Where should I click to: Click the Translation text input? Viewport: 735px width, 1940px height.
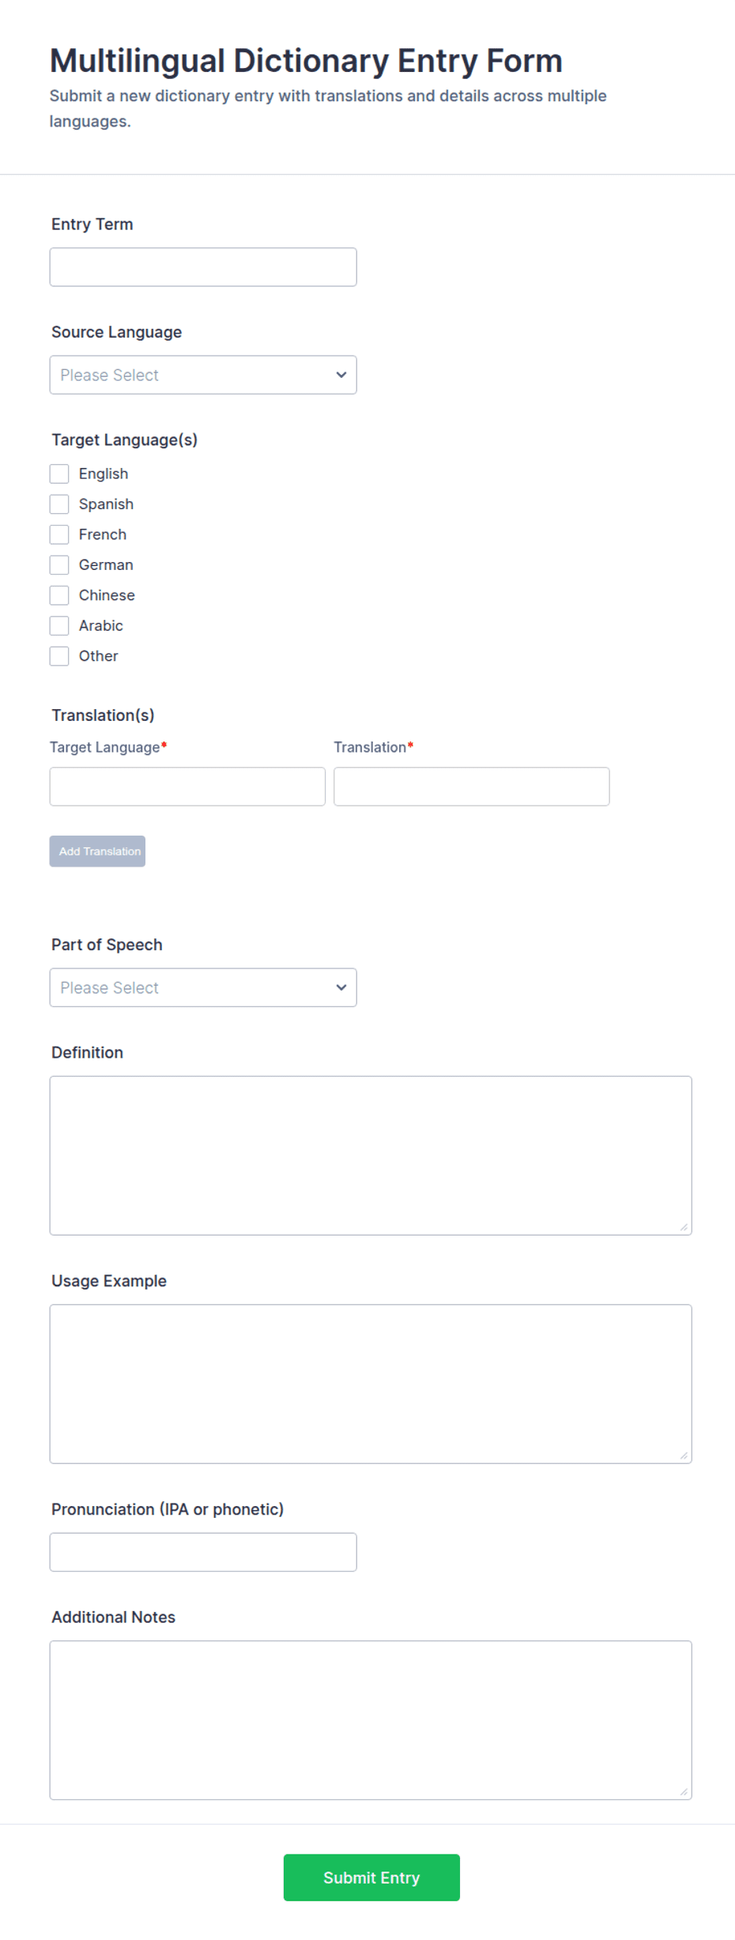472,787
